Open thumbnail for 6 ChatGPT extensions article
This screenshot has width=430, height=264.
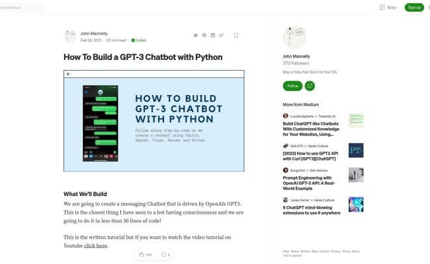coord(356,205)
